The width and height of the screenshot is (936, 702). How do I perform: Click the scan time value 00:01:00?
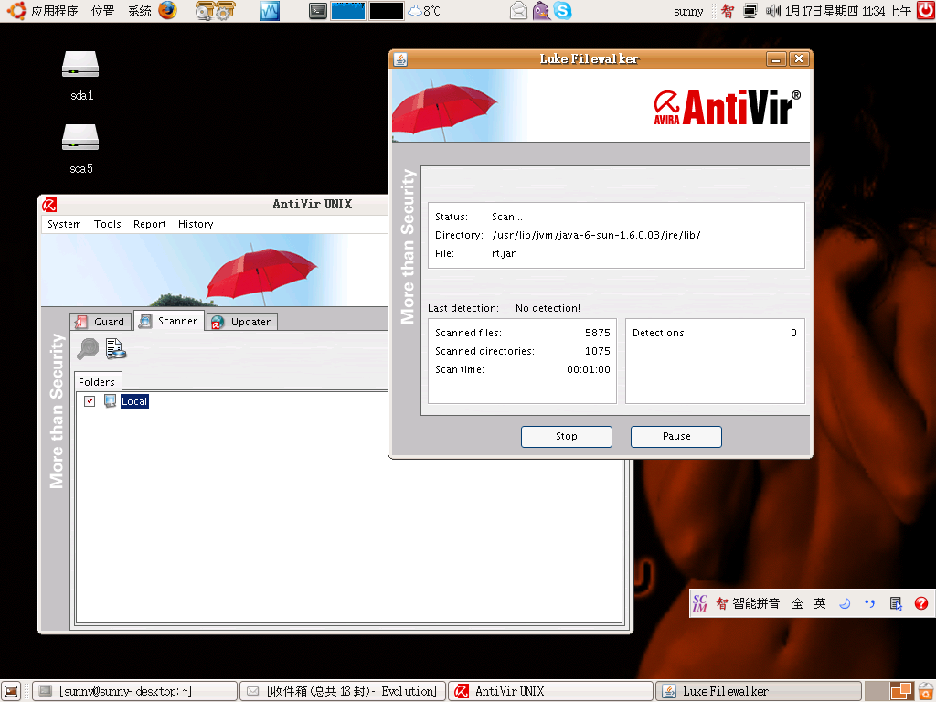[589, 369]
